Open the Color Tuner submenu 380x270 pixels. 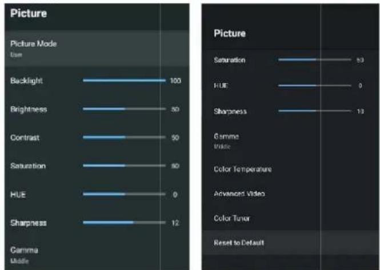(290, 218)
